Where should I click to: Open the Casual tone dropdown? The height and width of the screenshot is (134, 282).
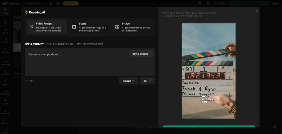click(129, 81)
